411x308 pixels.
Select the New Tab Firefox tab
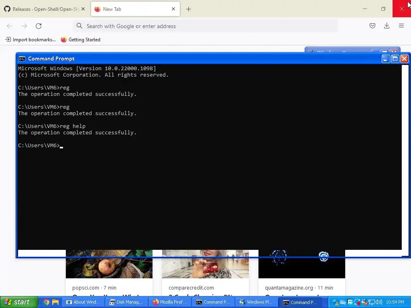point(135,9)
